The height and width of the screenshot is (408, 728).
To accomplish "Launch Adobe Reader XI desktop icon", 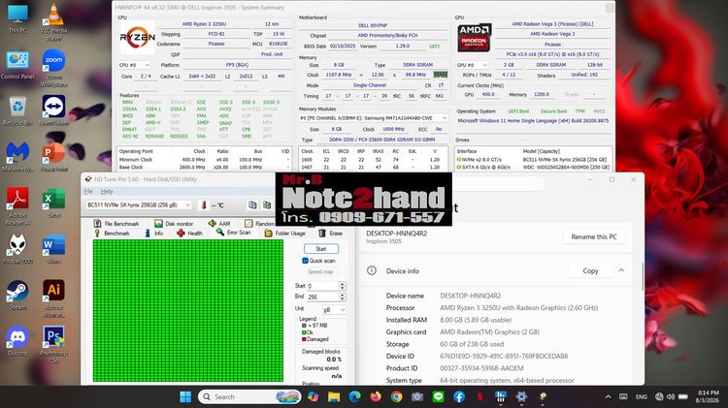I will tap(17, 205).
